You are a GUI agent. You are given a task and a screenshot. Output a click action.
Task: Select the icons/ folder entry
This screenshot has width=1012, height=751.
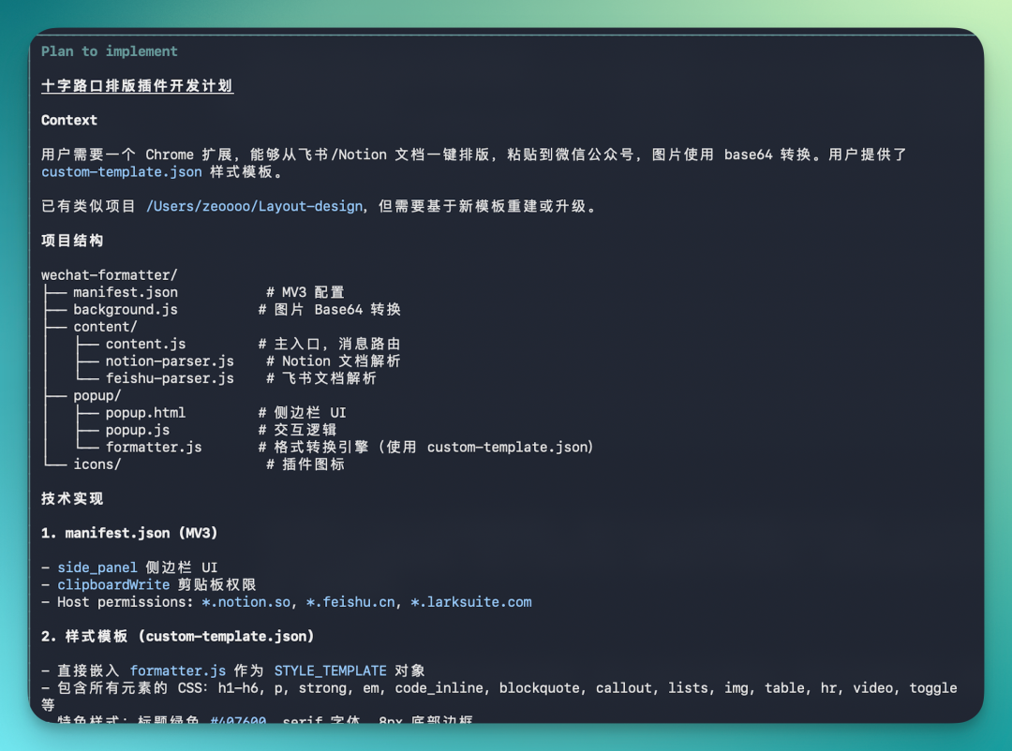pyautogui.click(x=97, y=464)
